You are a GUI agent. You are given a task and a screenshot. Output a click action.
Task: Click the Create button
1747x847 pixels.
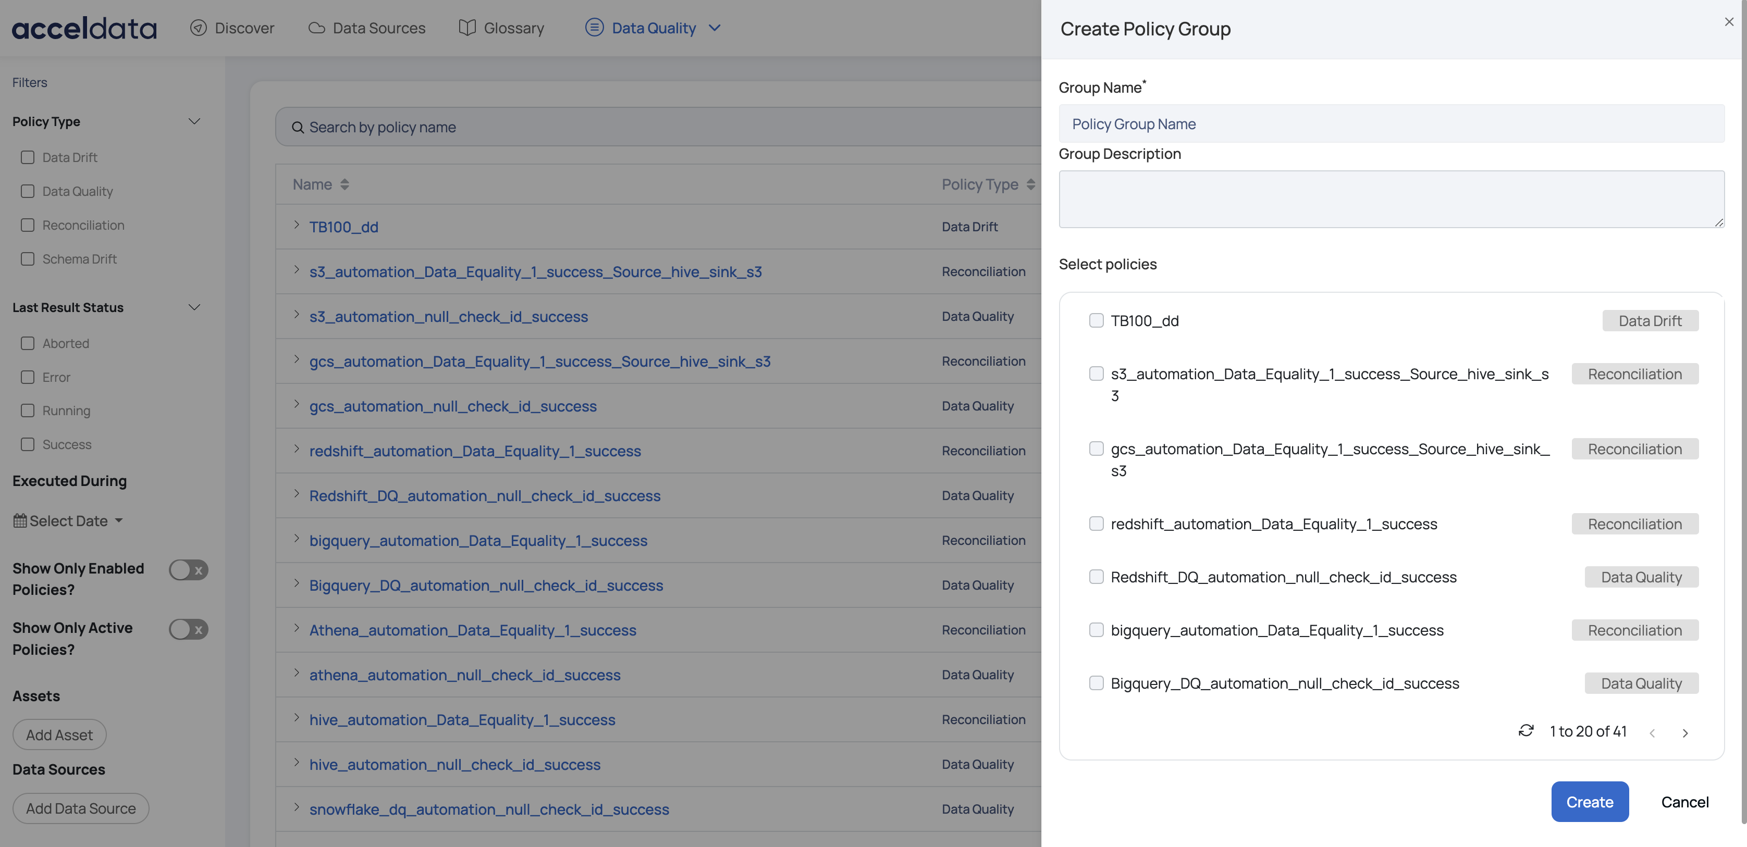[x=1589, y=802]
